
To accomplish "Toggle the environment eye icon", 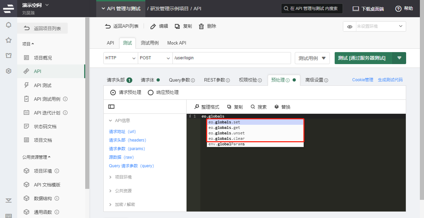I will (350, 26).
